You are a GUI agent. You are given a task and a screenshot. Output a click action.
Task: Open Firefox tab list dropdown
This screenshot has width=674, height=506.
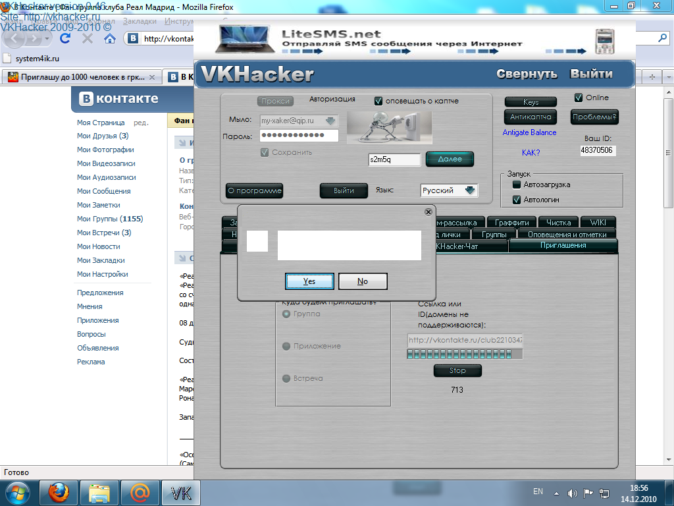click(x=669, y=77)
